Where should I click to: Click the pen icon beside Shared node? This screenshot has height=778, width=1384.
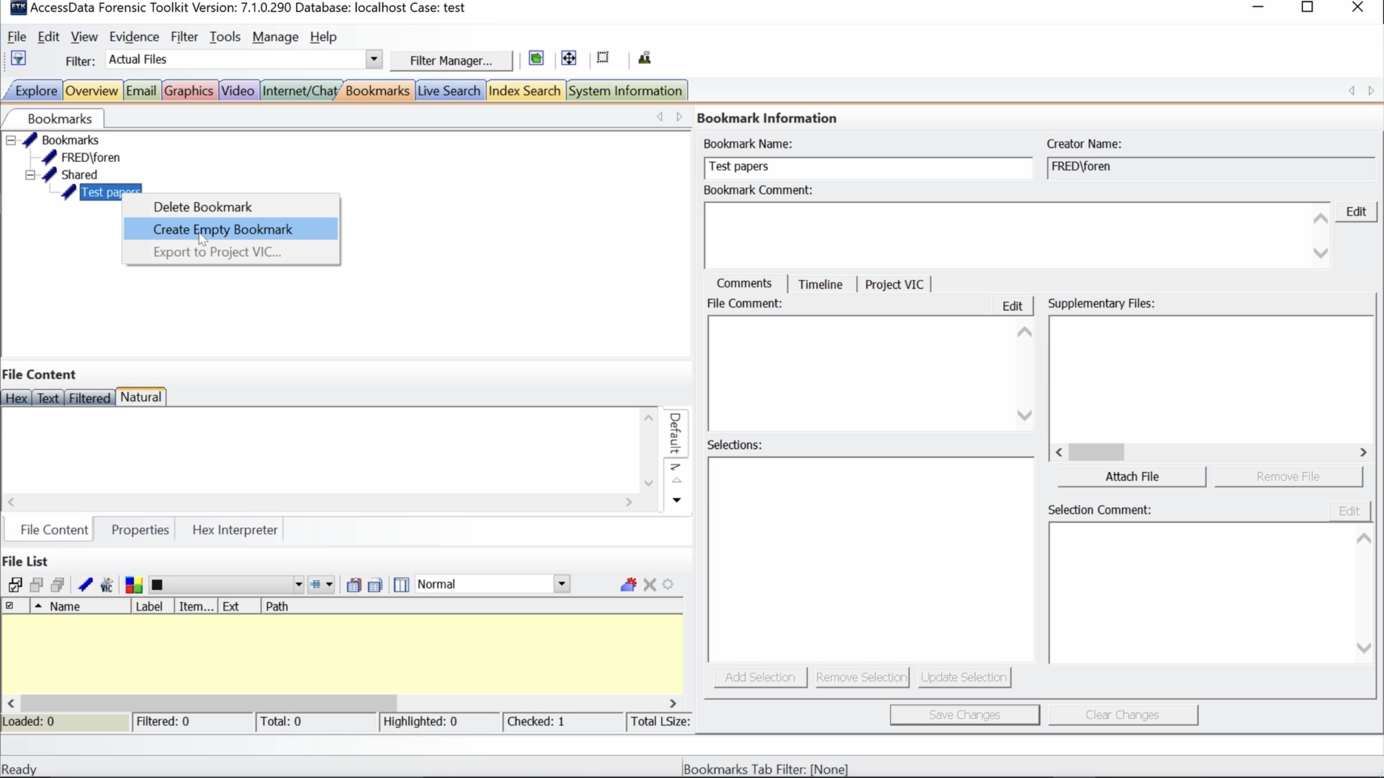tap(49, 174)
